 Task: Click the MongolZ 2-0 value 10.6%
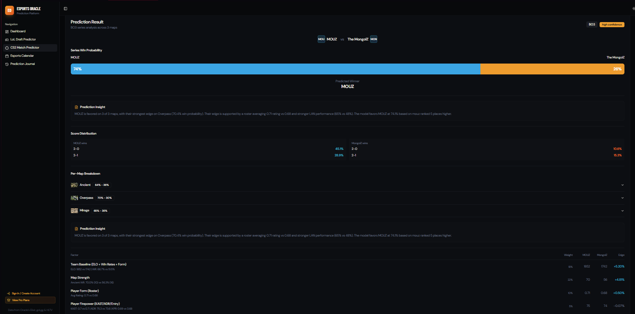617,149
